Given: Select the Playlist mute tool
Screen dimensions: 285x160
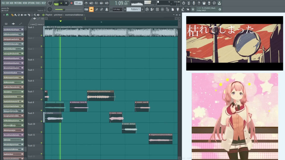Looking at the screenshot, I should (x=22, y=15).
